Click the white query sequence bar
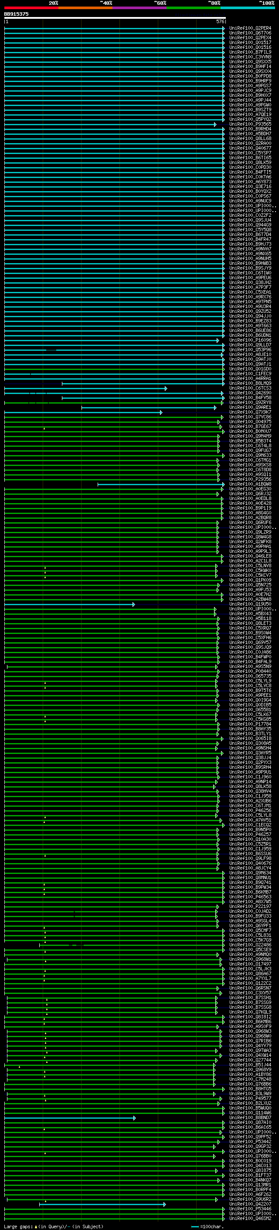This screenshot has width=279, height=1230. [115, 18]
